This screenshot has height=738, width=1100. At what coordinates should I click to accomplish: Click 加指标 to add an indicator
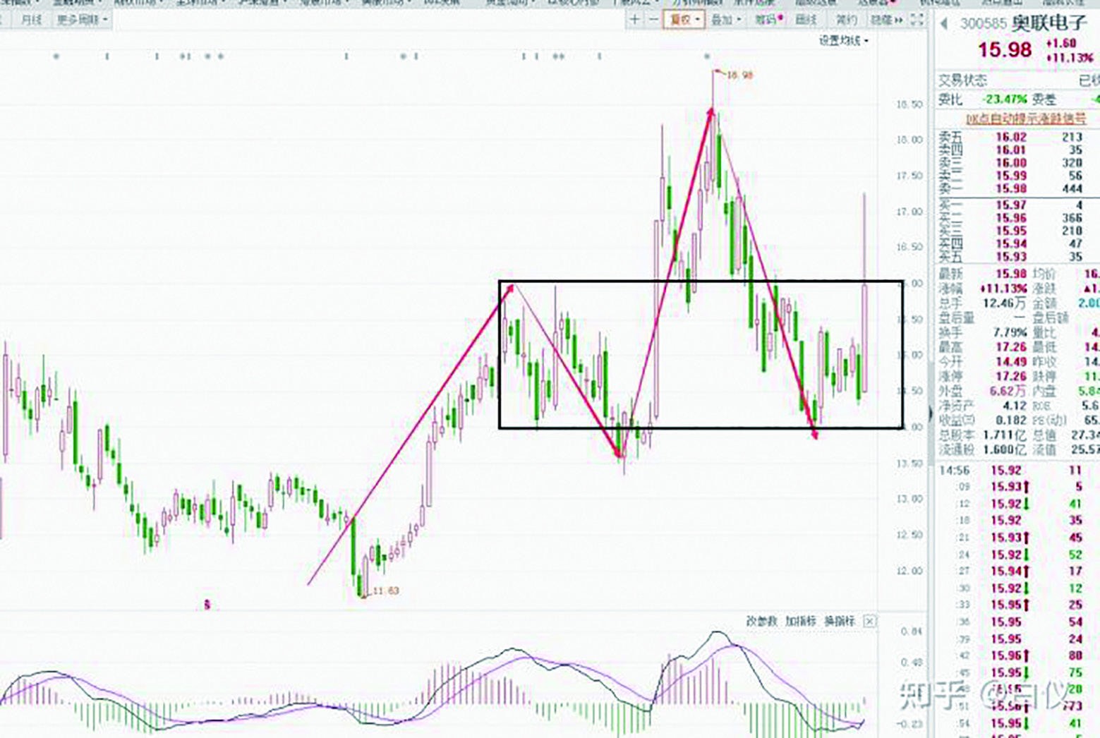pyautogui.click(x=800, y=622)
